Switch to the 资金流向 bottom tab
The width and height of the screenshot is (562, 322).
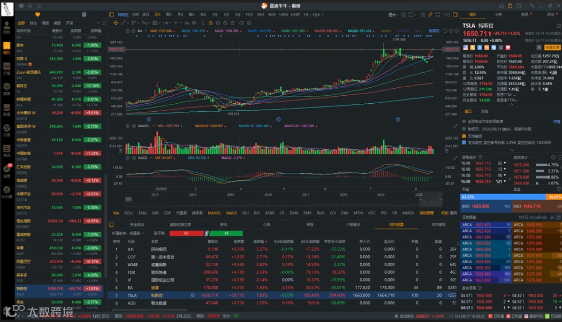tap(137, 225)
